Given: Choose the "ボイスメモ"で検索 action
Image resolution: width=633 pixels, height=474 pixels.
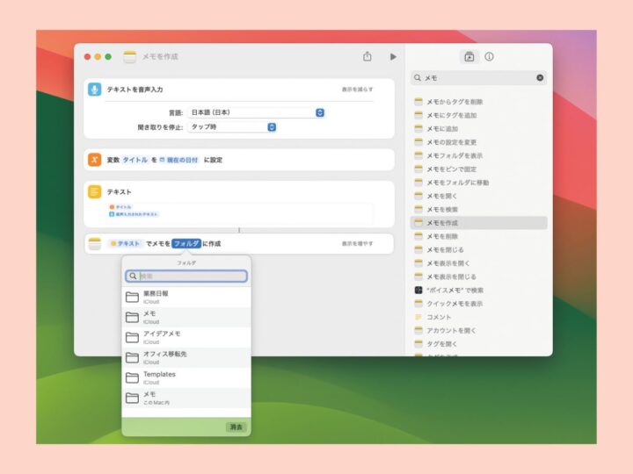Looking at the screenshot, I should coord(479,290).
